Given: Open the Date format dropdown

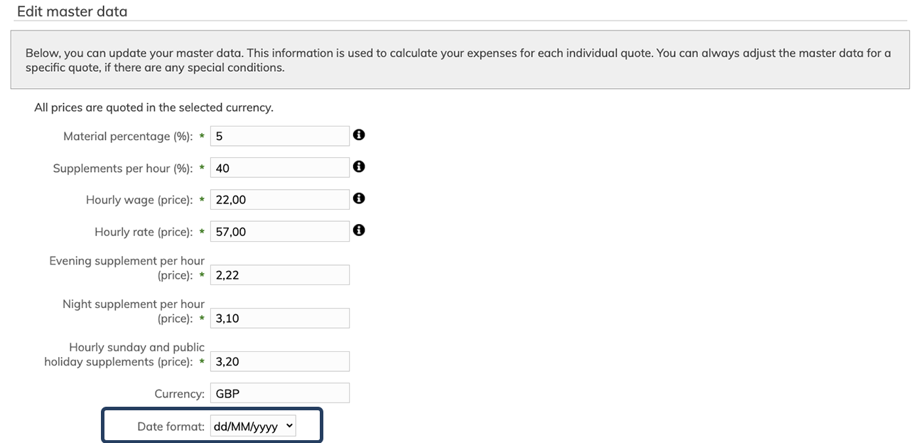Looking at the screenshot, I should click(x=253, y=427).
